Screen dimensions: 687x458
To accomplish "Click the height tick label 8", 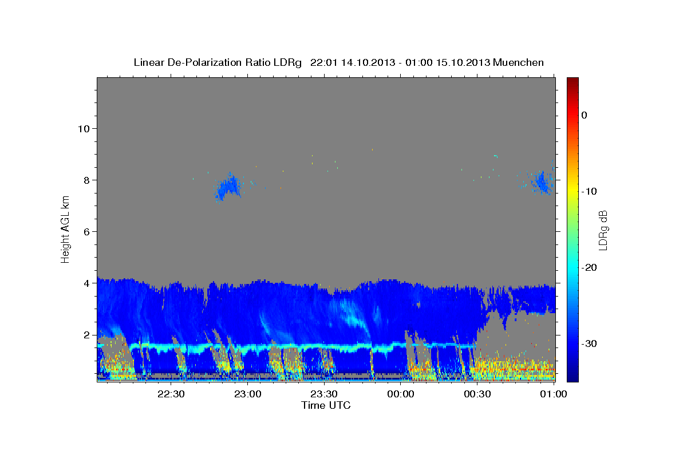I will pos(86,180).
